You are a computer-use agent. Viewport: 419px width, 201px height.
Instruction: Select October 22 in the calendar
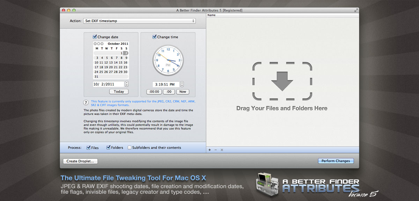point(121,67)
